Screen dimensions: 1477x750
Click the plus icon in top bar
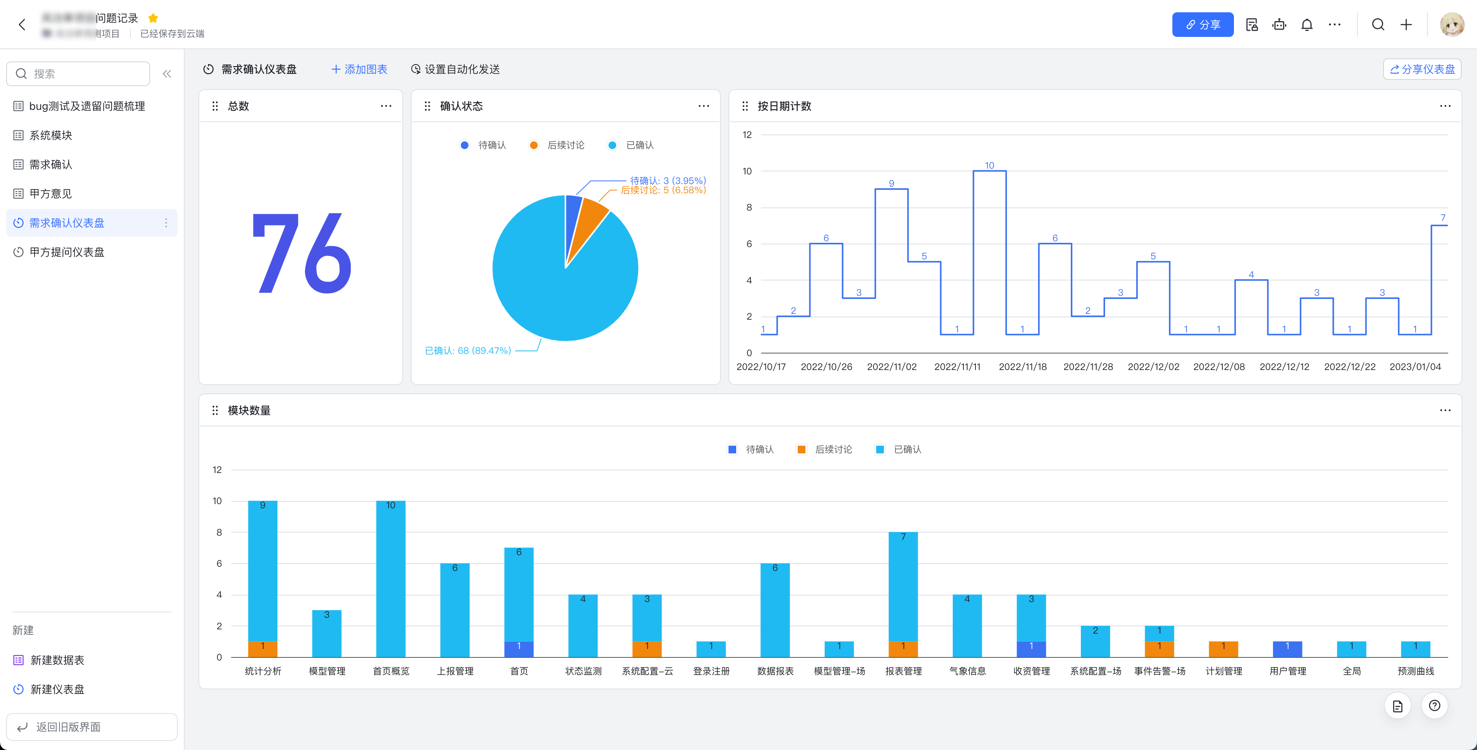(1406, 25)
